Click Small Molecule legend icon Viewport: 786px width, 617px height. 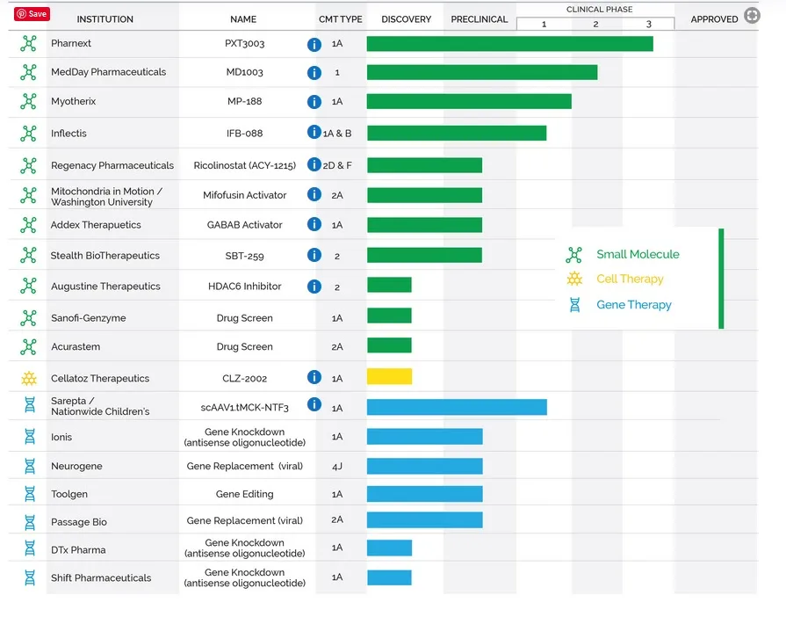pyautogui.click(x=574, y=255)
